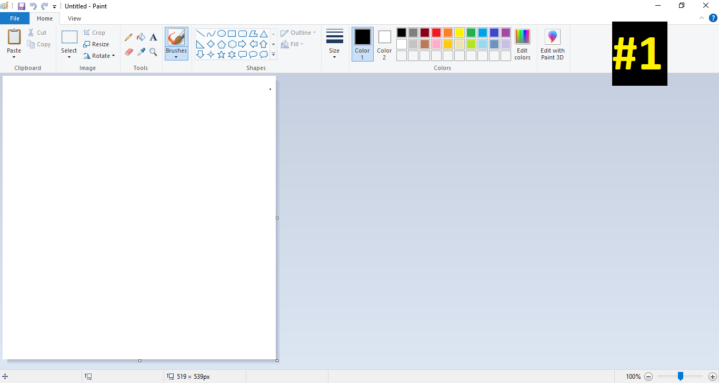
Task: Choose the Rounded rectangle shape
Action: coord(243,34)
